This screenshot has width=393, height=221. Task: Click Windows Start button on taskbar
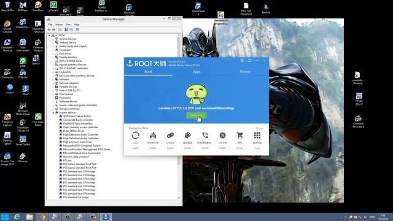pyautogui.click(x=5, y=217)
